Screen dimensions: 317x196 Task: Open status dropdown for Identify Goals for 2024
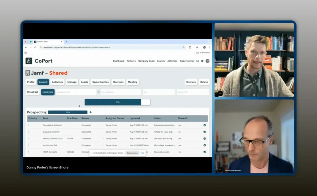[x=103, y=138]
